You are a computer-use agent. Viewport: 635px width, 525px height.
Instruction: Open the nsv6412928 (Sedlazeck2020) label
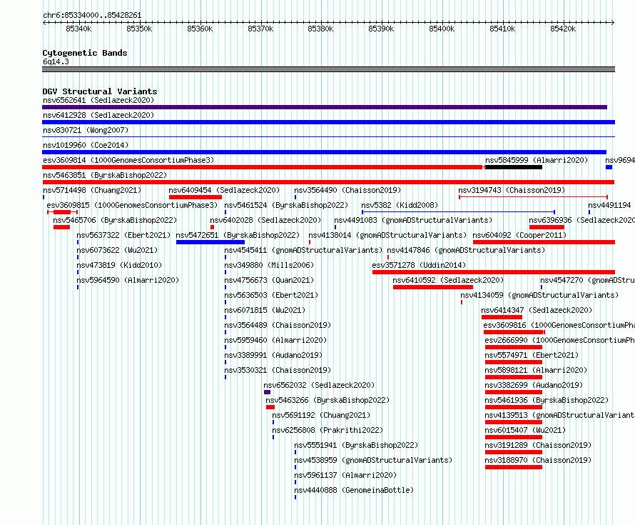[98, 115]
